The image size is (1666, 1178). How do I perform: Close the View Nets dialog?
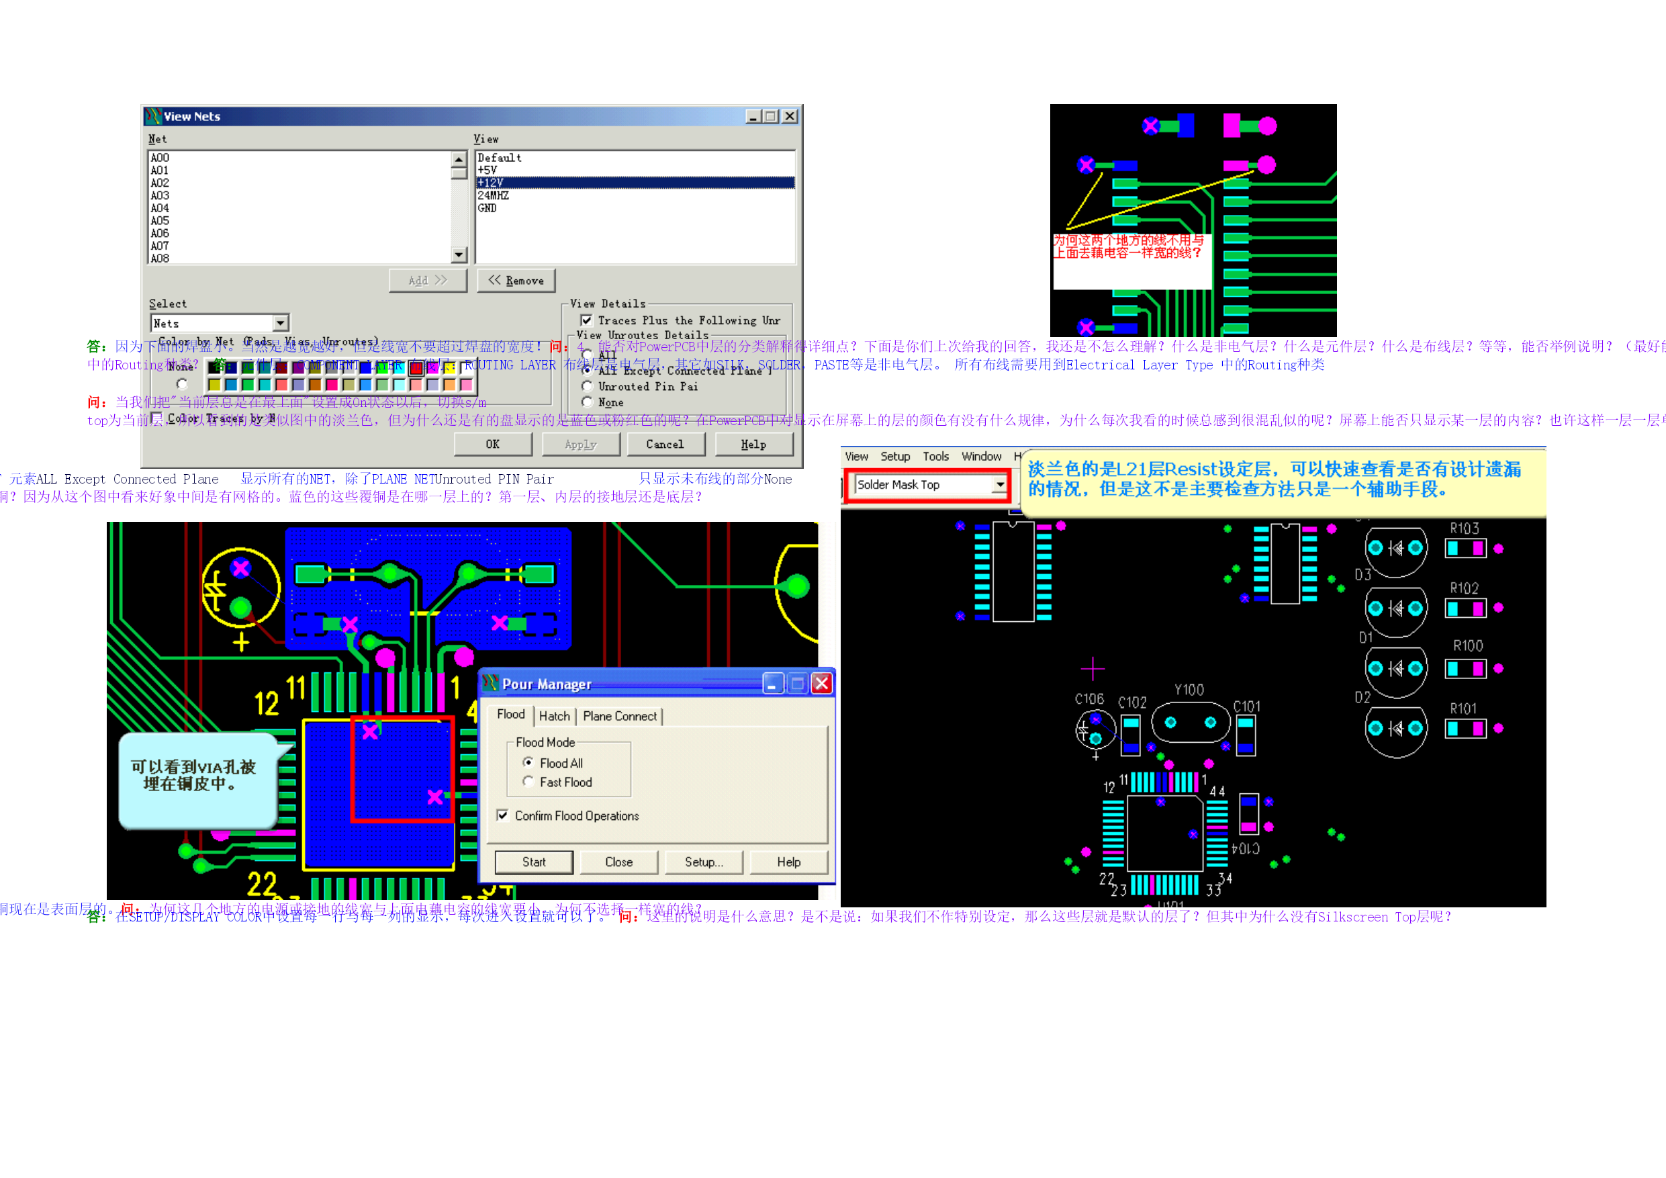790,116
